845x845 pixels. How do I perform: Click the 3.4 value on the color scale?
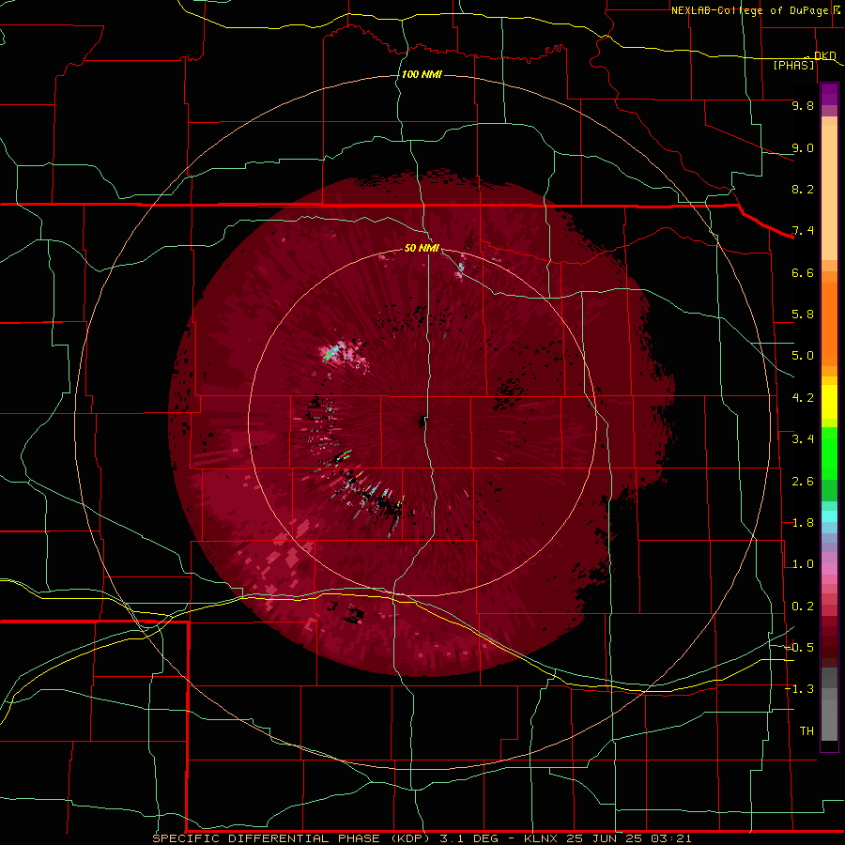pos(803,439)
